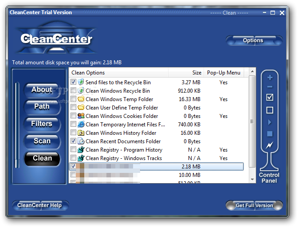Open the About section

click(x=42, y=90)
